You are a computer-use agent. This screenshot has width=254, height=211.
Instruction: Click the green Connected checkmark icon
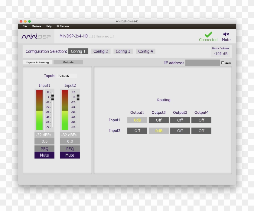pos(208,34)
